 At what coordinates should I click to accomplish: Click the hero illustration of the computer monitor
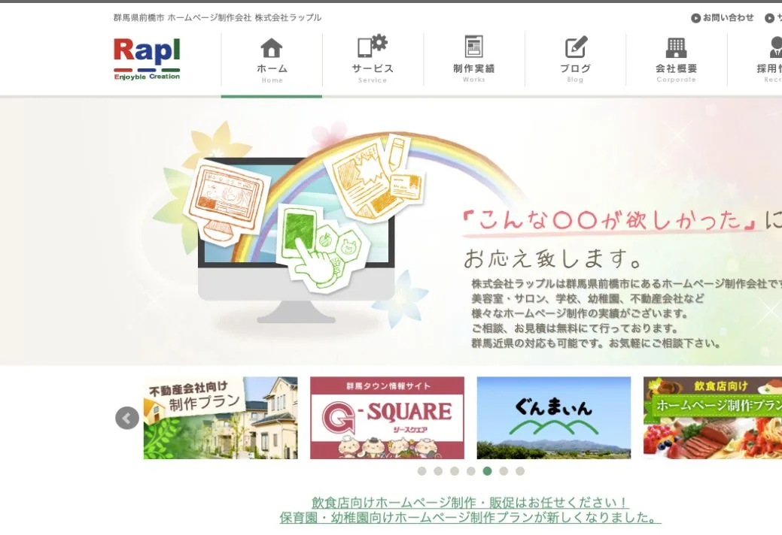tap(297, 239)
